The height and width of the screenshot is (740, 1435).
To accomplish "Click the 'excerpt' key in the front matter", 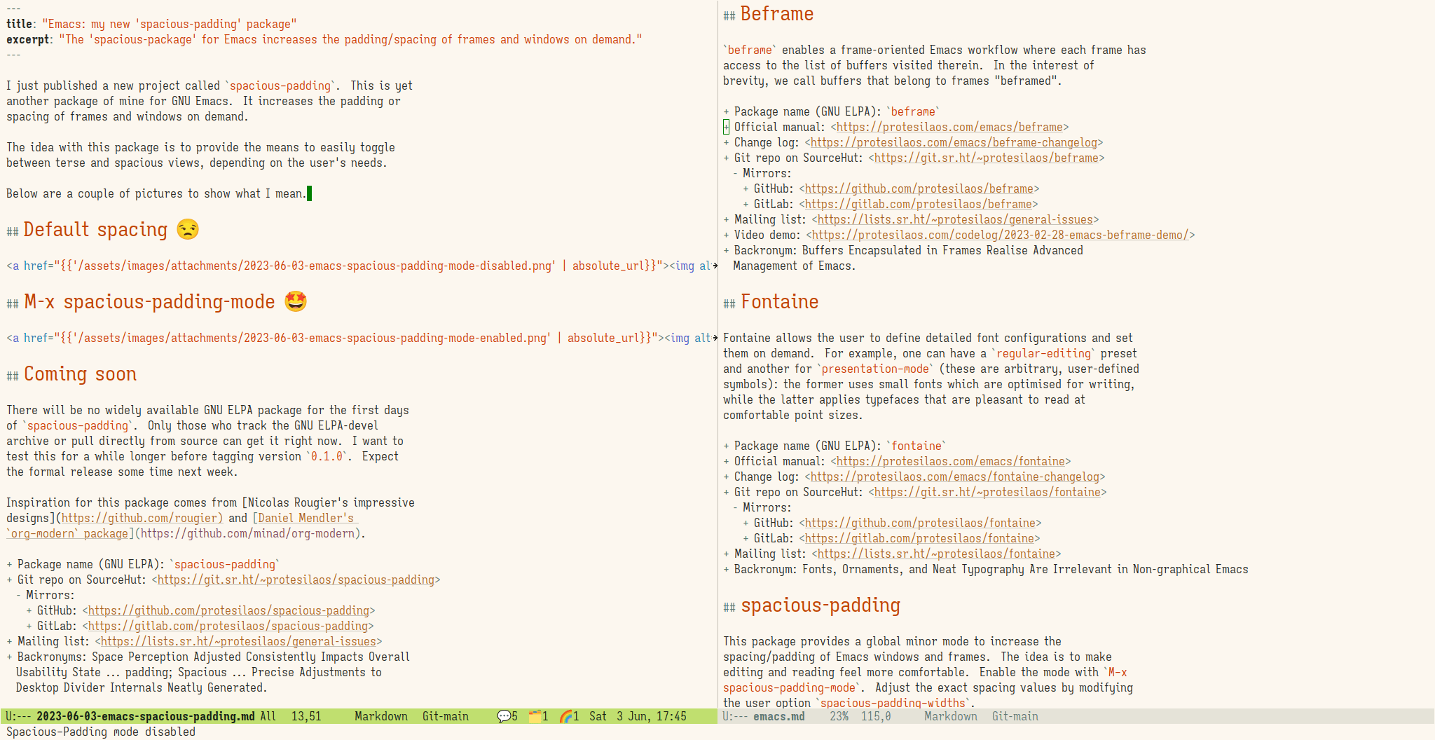I will coord(28,39).
